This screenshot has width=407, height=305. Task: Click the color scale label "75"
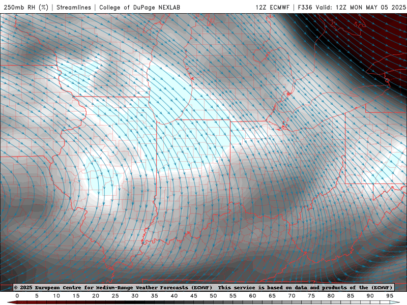(x=311, y=296)
